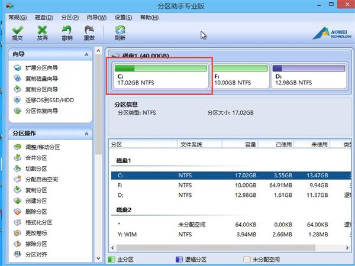Select the Y: WIM partition row

(x=231, y=235)
